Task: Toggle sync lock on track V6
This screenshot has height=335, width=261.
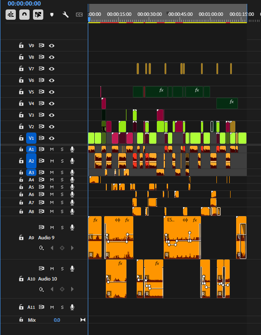Action: tap(42, 80)
